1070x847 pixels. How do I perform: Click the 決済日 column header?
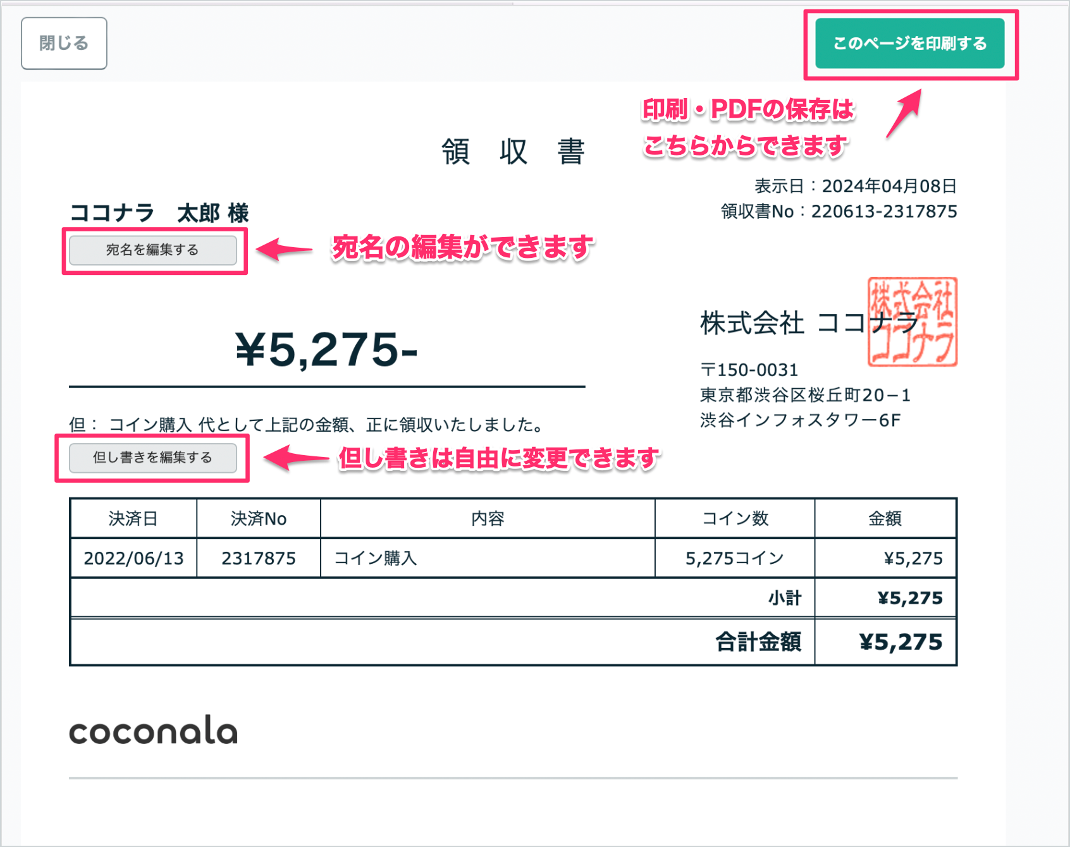[x=133, y=518]
